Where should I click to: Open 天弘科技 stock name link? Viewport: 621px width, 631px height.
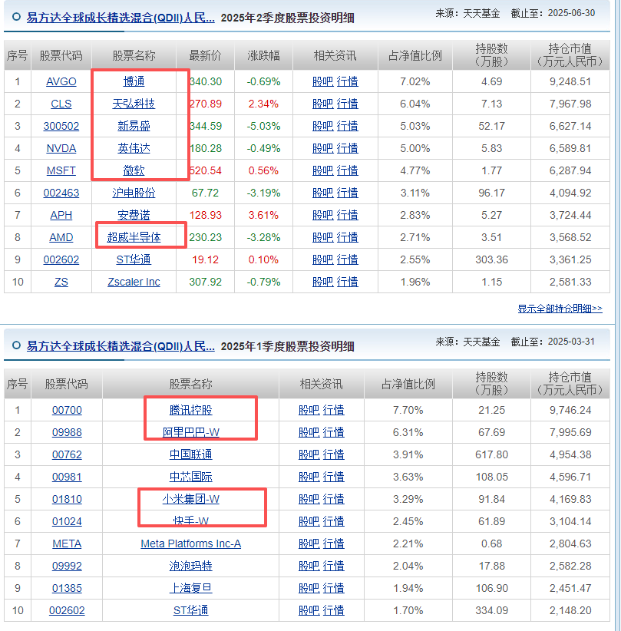134,104
